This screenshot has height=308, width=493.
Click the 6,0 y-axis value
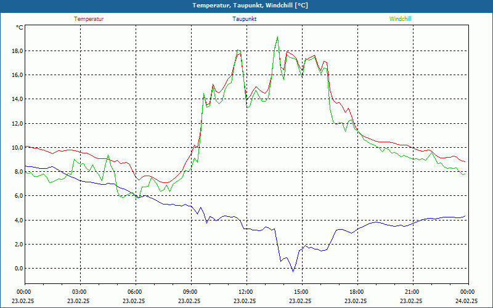coord(19,196)
